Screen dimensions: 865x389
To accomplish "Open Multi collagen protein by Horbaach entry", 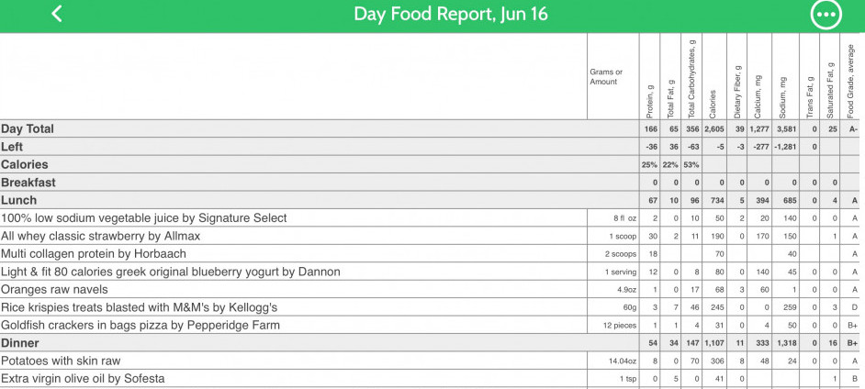I will pos(432,253).
